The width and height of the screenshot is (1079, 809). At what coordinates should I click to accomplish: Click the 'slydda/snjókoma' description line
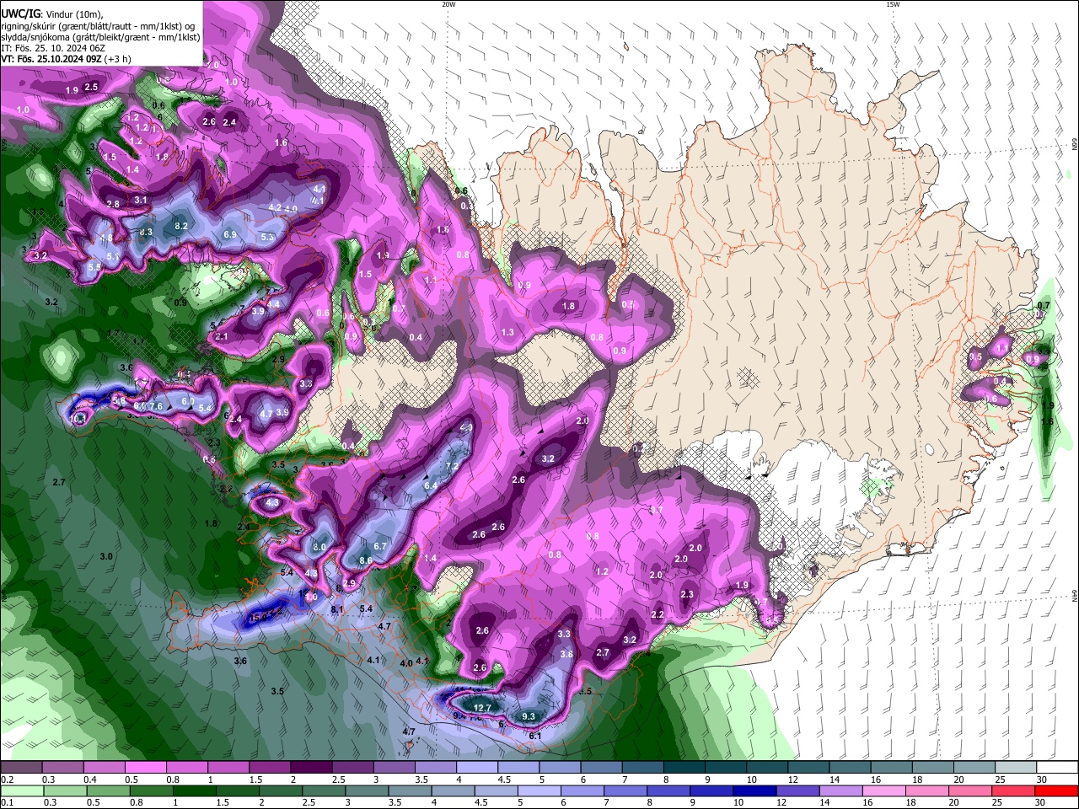click(100, 37)
